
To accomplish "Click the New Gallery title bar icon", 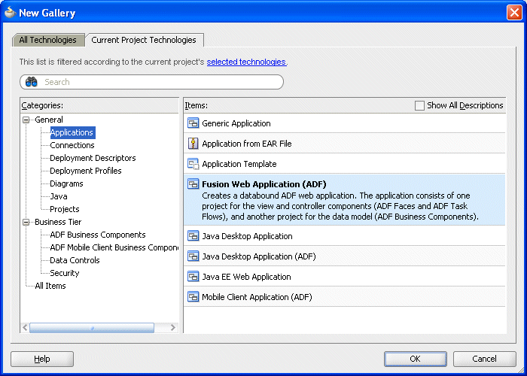I will point(11,13).
